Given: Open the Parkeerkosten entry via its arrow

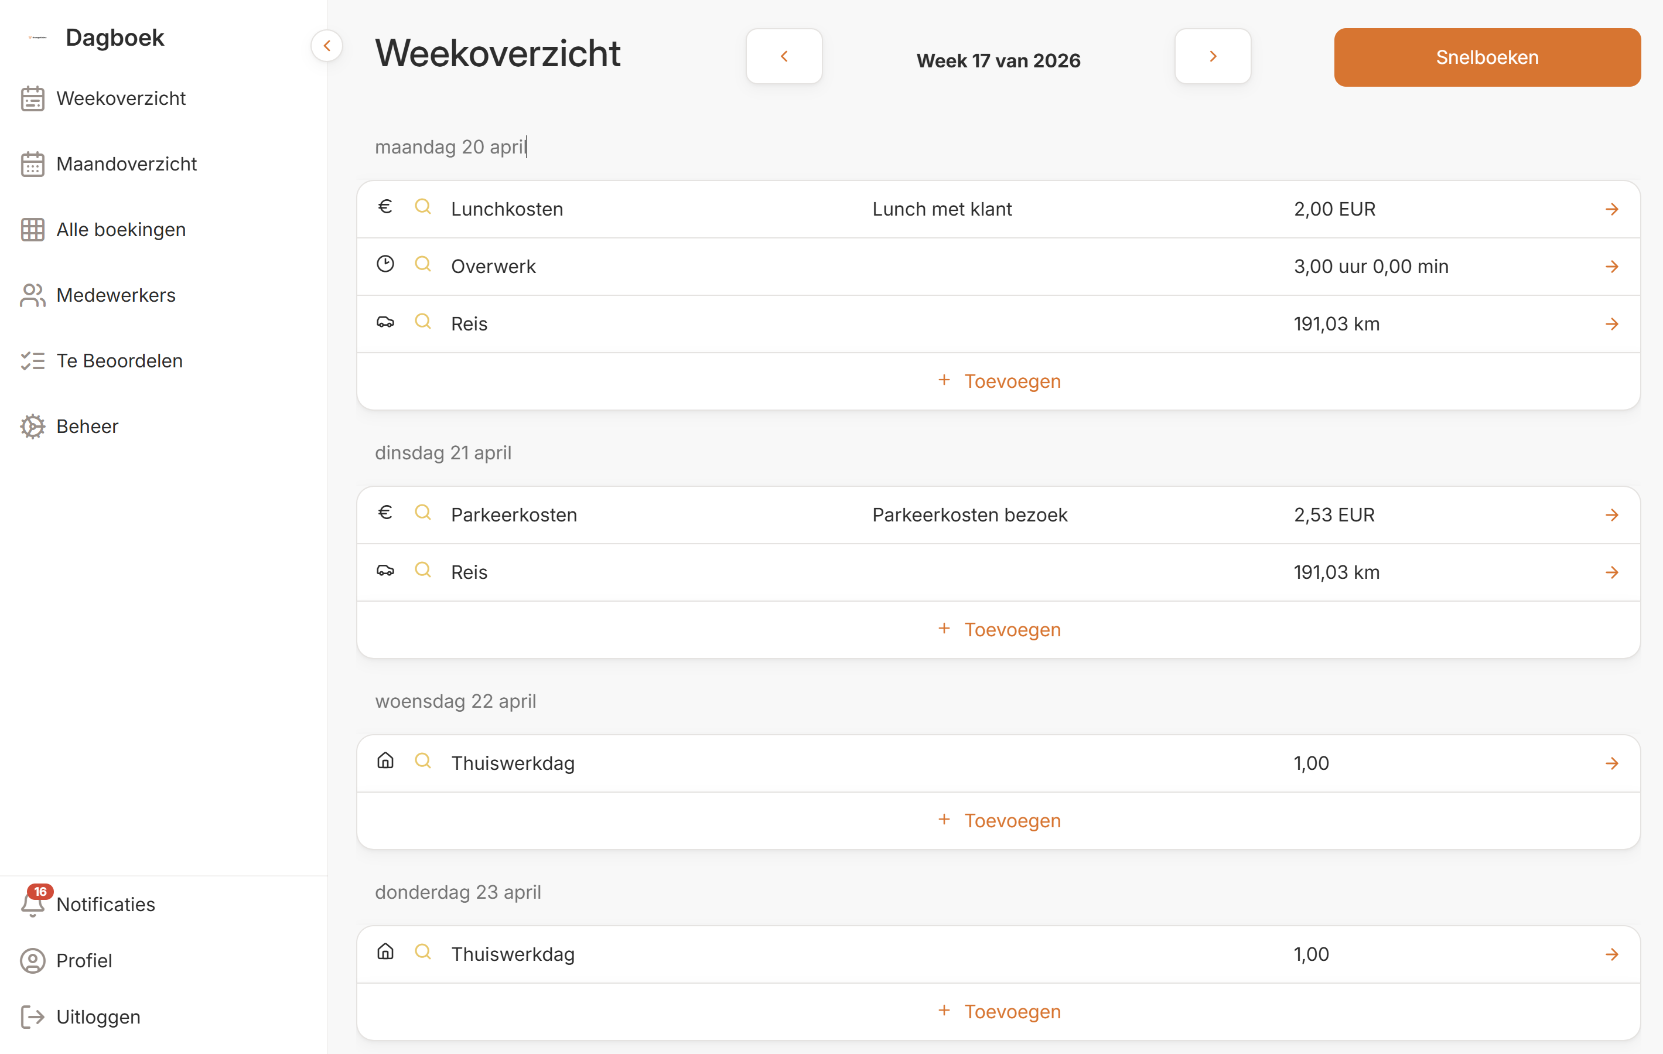Looking at the screenshot, I should tap(1612, 515).
